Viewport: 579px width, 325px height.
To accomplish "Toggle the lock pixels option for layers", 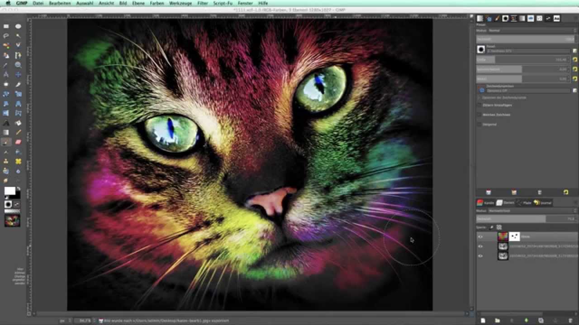I will point(492,227).
